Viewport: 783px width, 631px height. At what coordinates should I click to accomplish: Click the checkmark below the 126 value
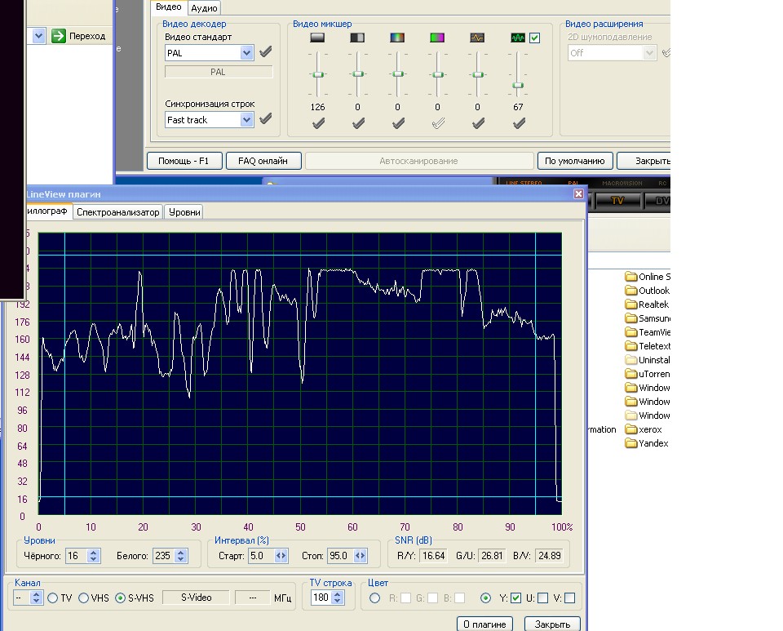[318, 123]
